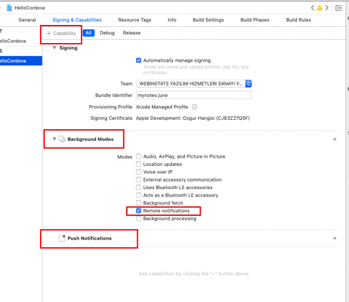Image resolution: width=349 pixels, height=302 pixels.
Task: Enable Acts as a Bluetooth LE accessory
Action: [x=138, y=195]
